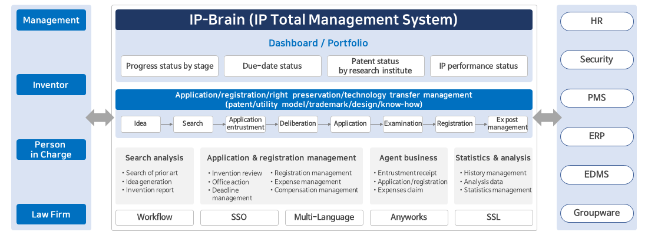Screen dimensions: 648x235
Task: Click the Search analysis heading
Action: (154, 158)
